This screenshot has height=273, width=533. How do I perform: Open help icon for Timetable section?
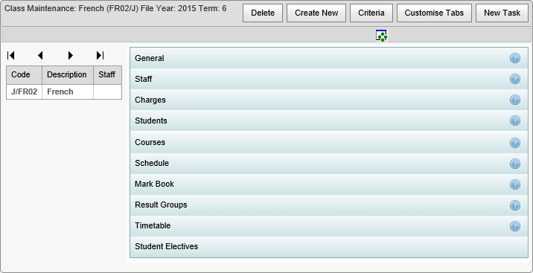pyautogui.click(x=515, y=226)
